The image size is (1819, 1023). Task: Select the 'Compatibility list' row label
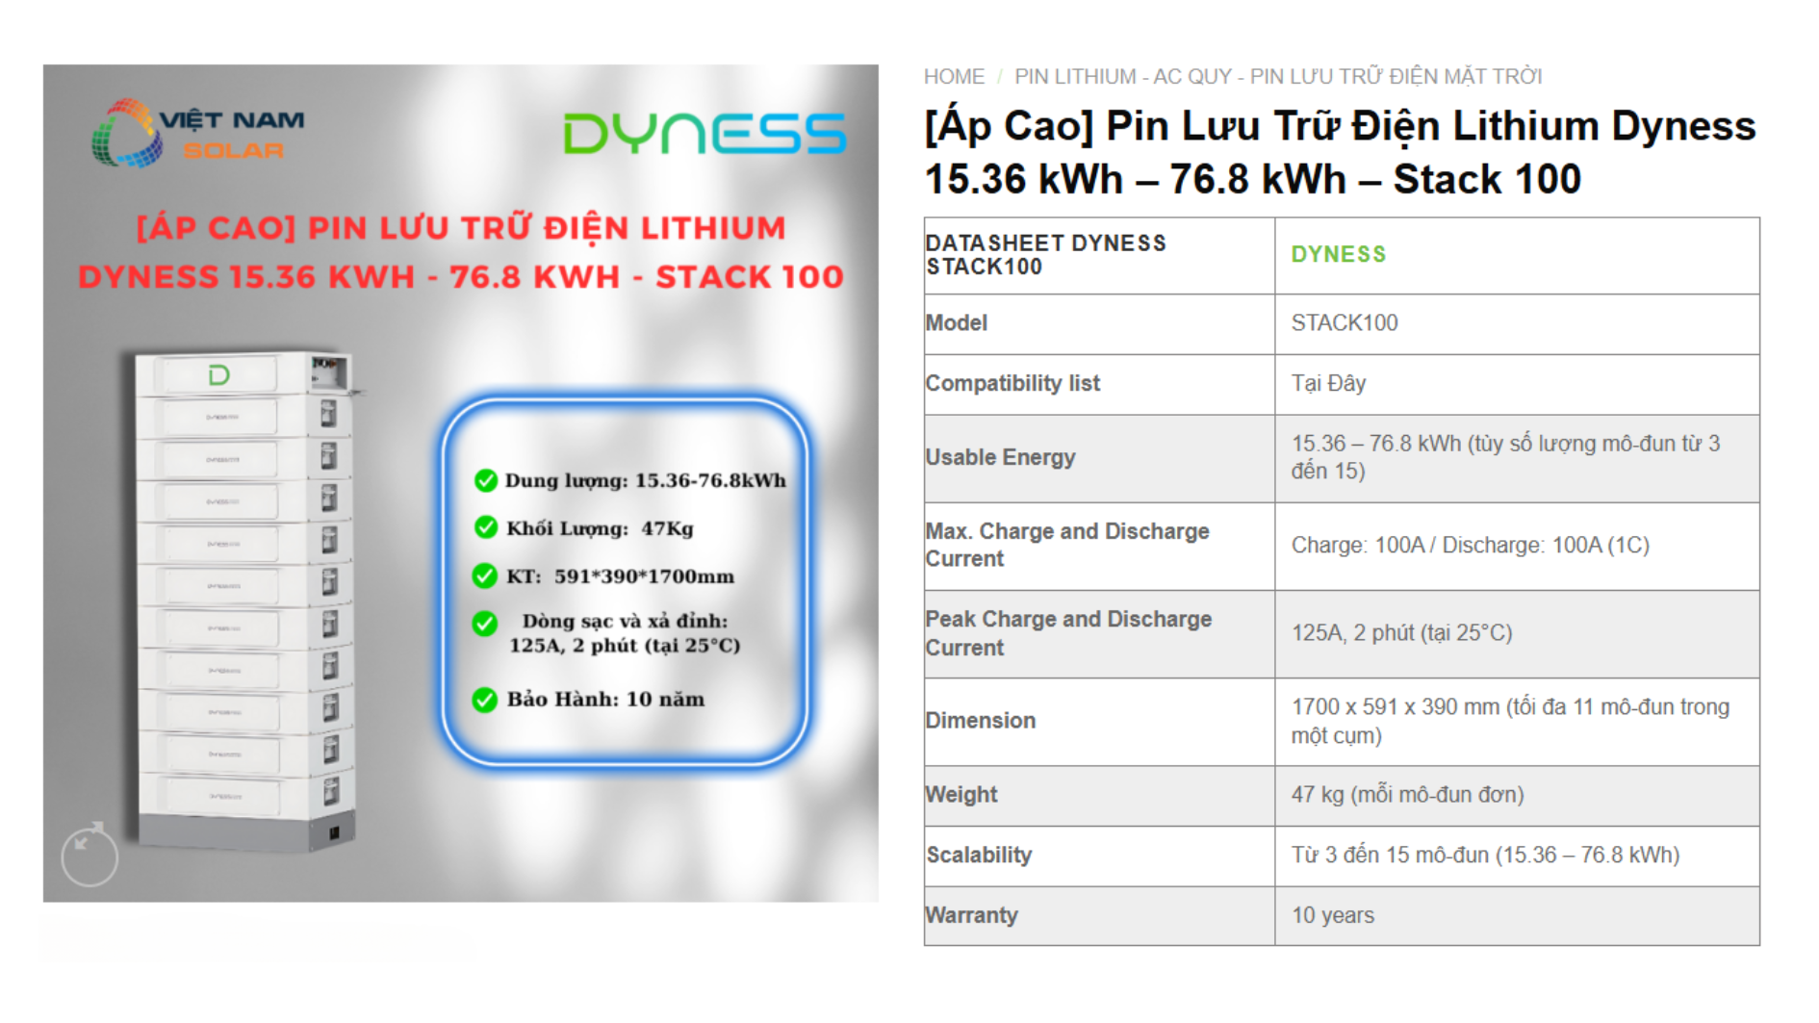1012,383
